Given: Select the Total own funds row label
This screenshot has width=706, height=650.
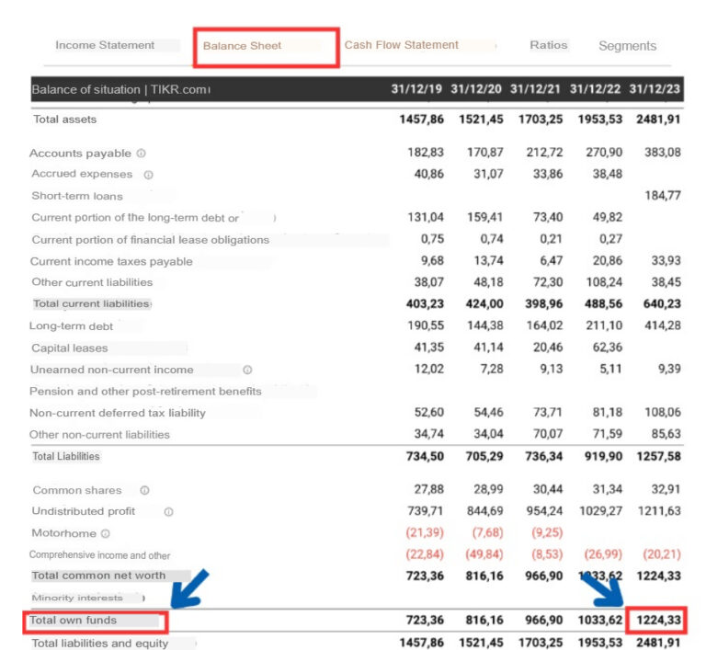Looking at the screenshot, I should [x=74, y=621].
